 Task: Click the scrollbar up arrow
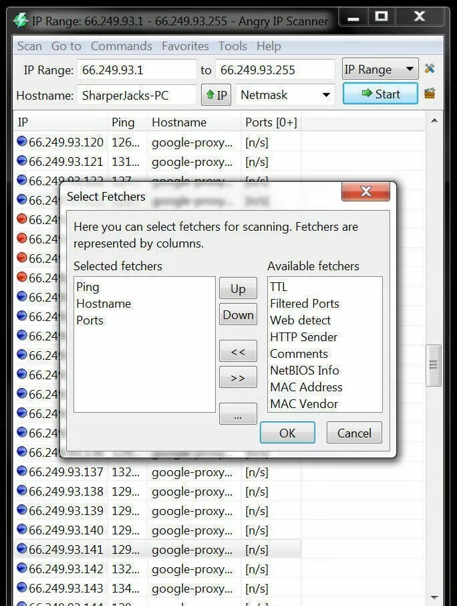tap(434, 121)
